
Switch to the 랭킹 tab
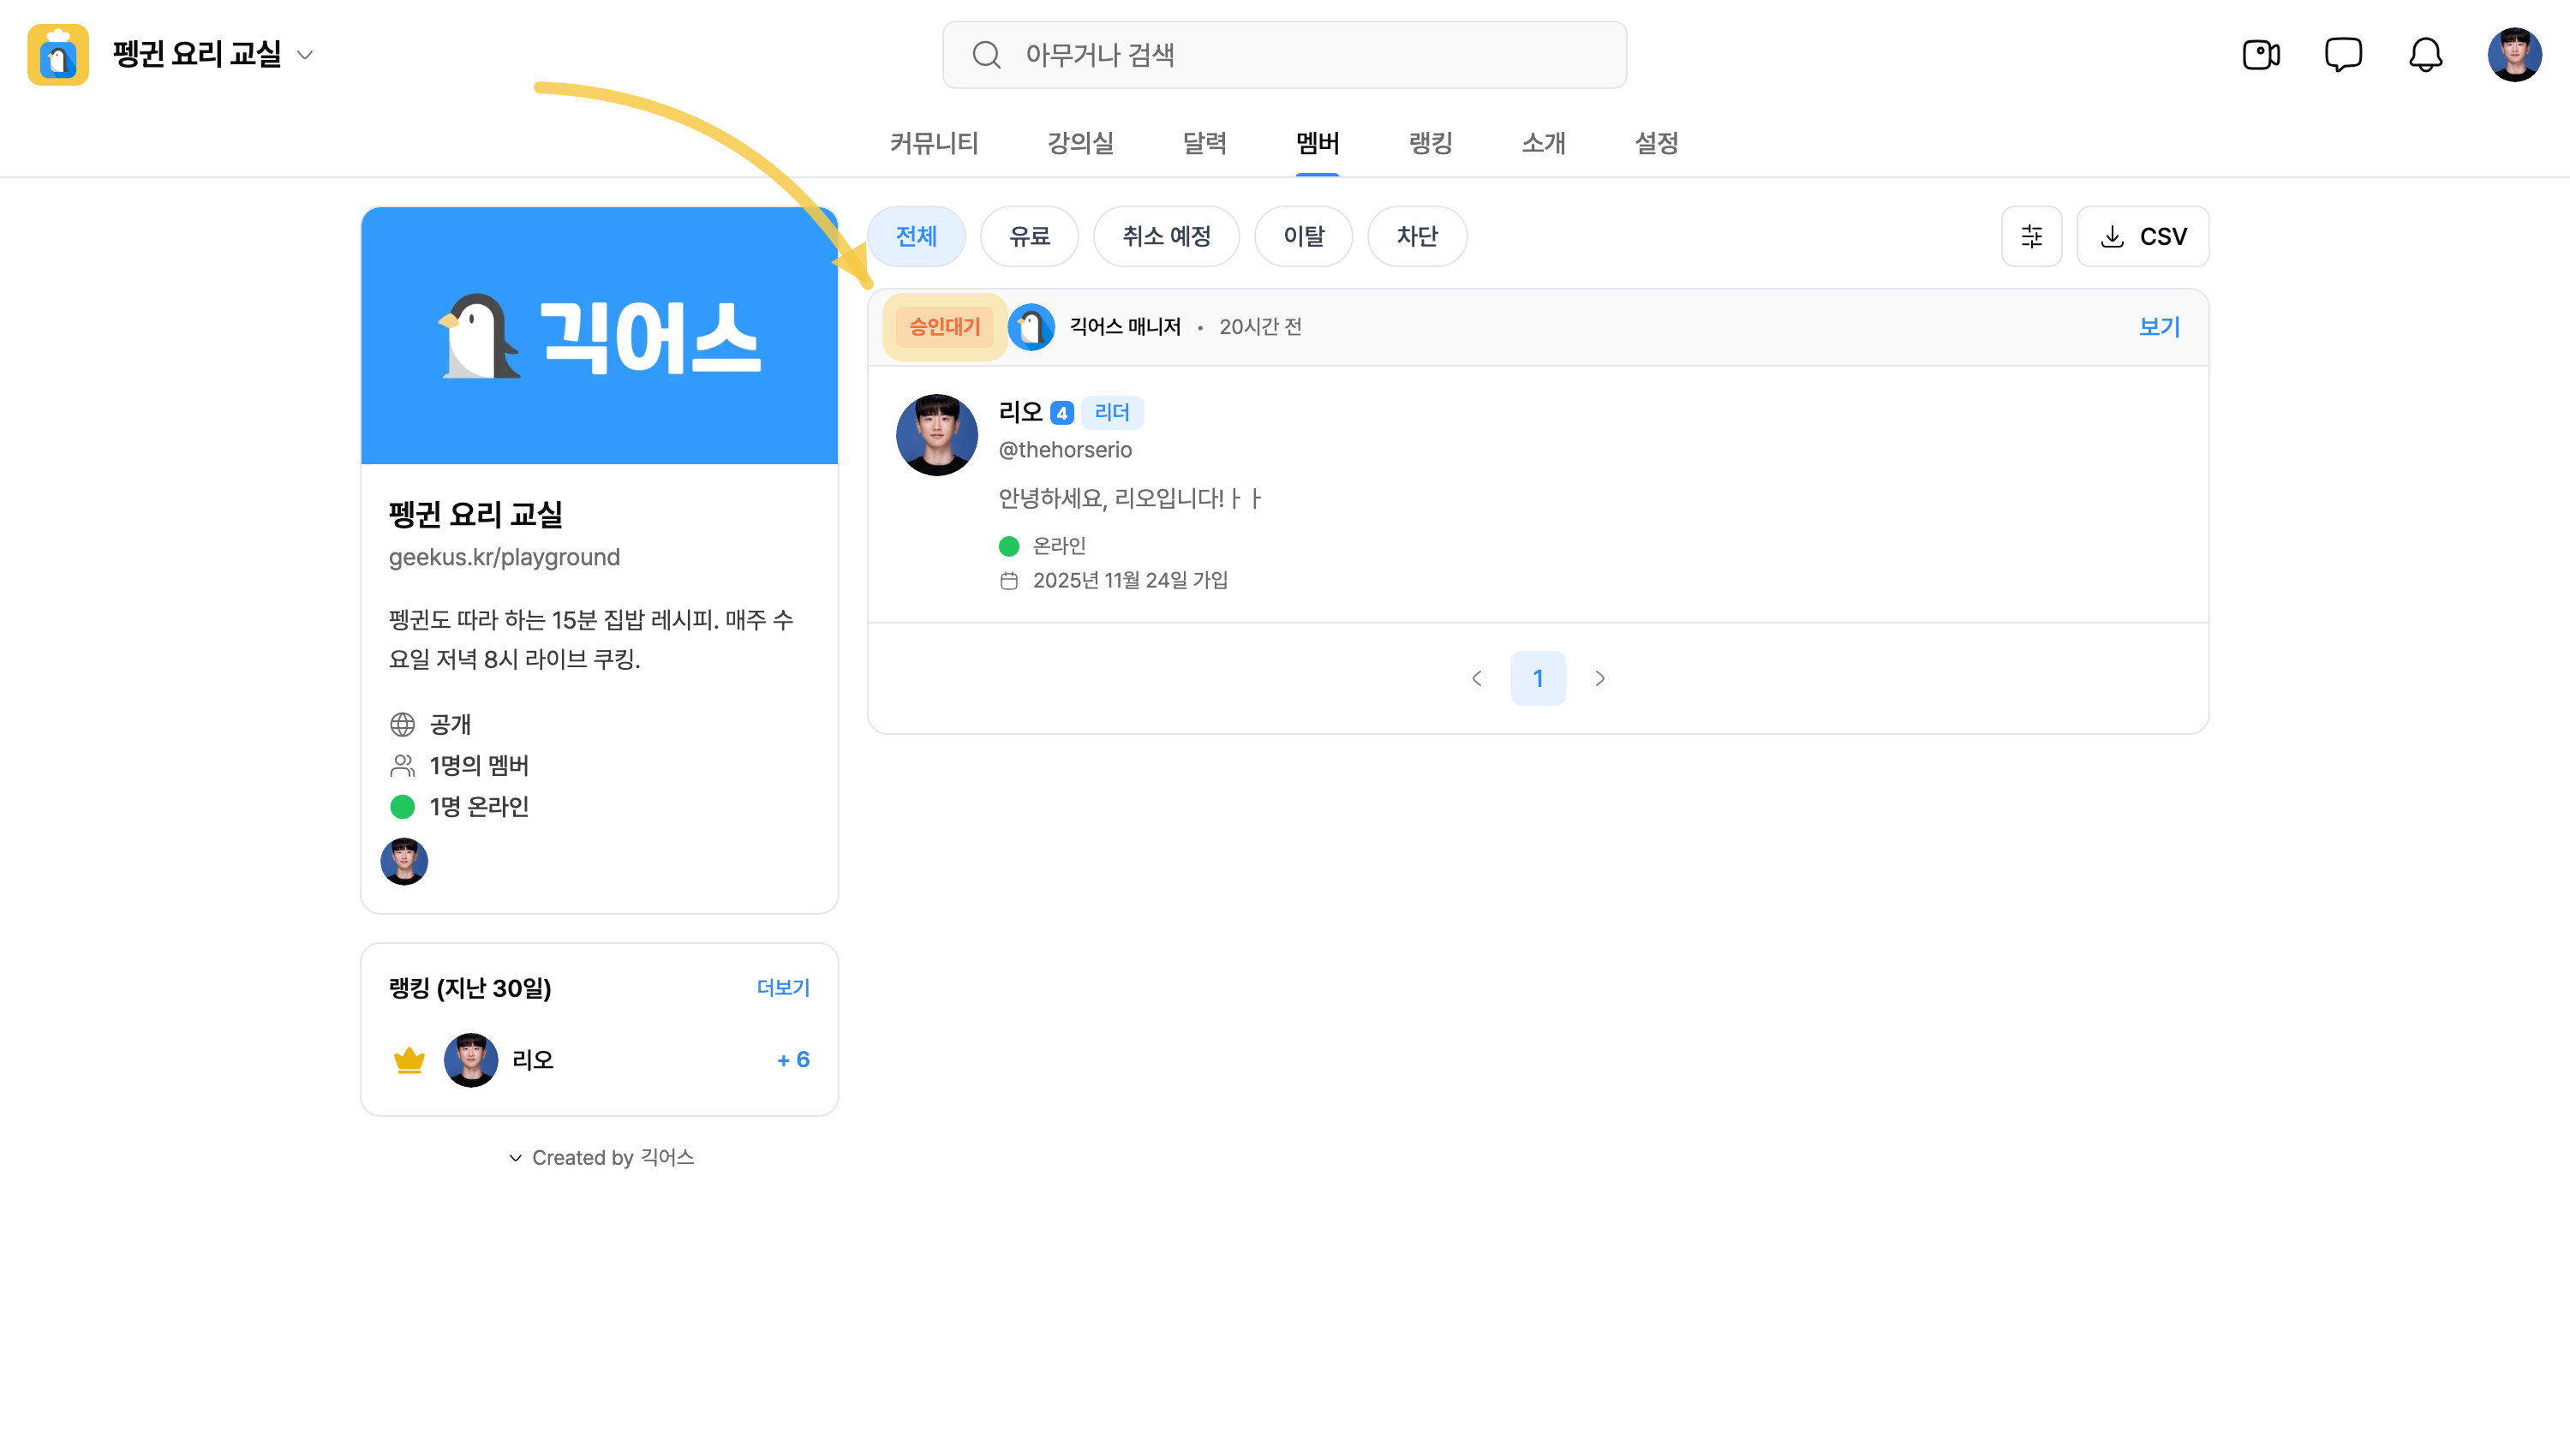[x=1430, y=143]
